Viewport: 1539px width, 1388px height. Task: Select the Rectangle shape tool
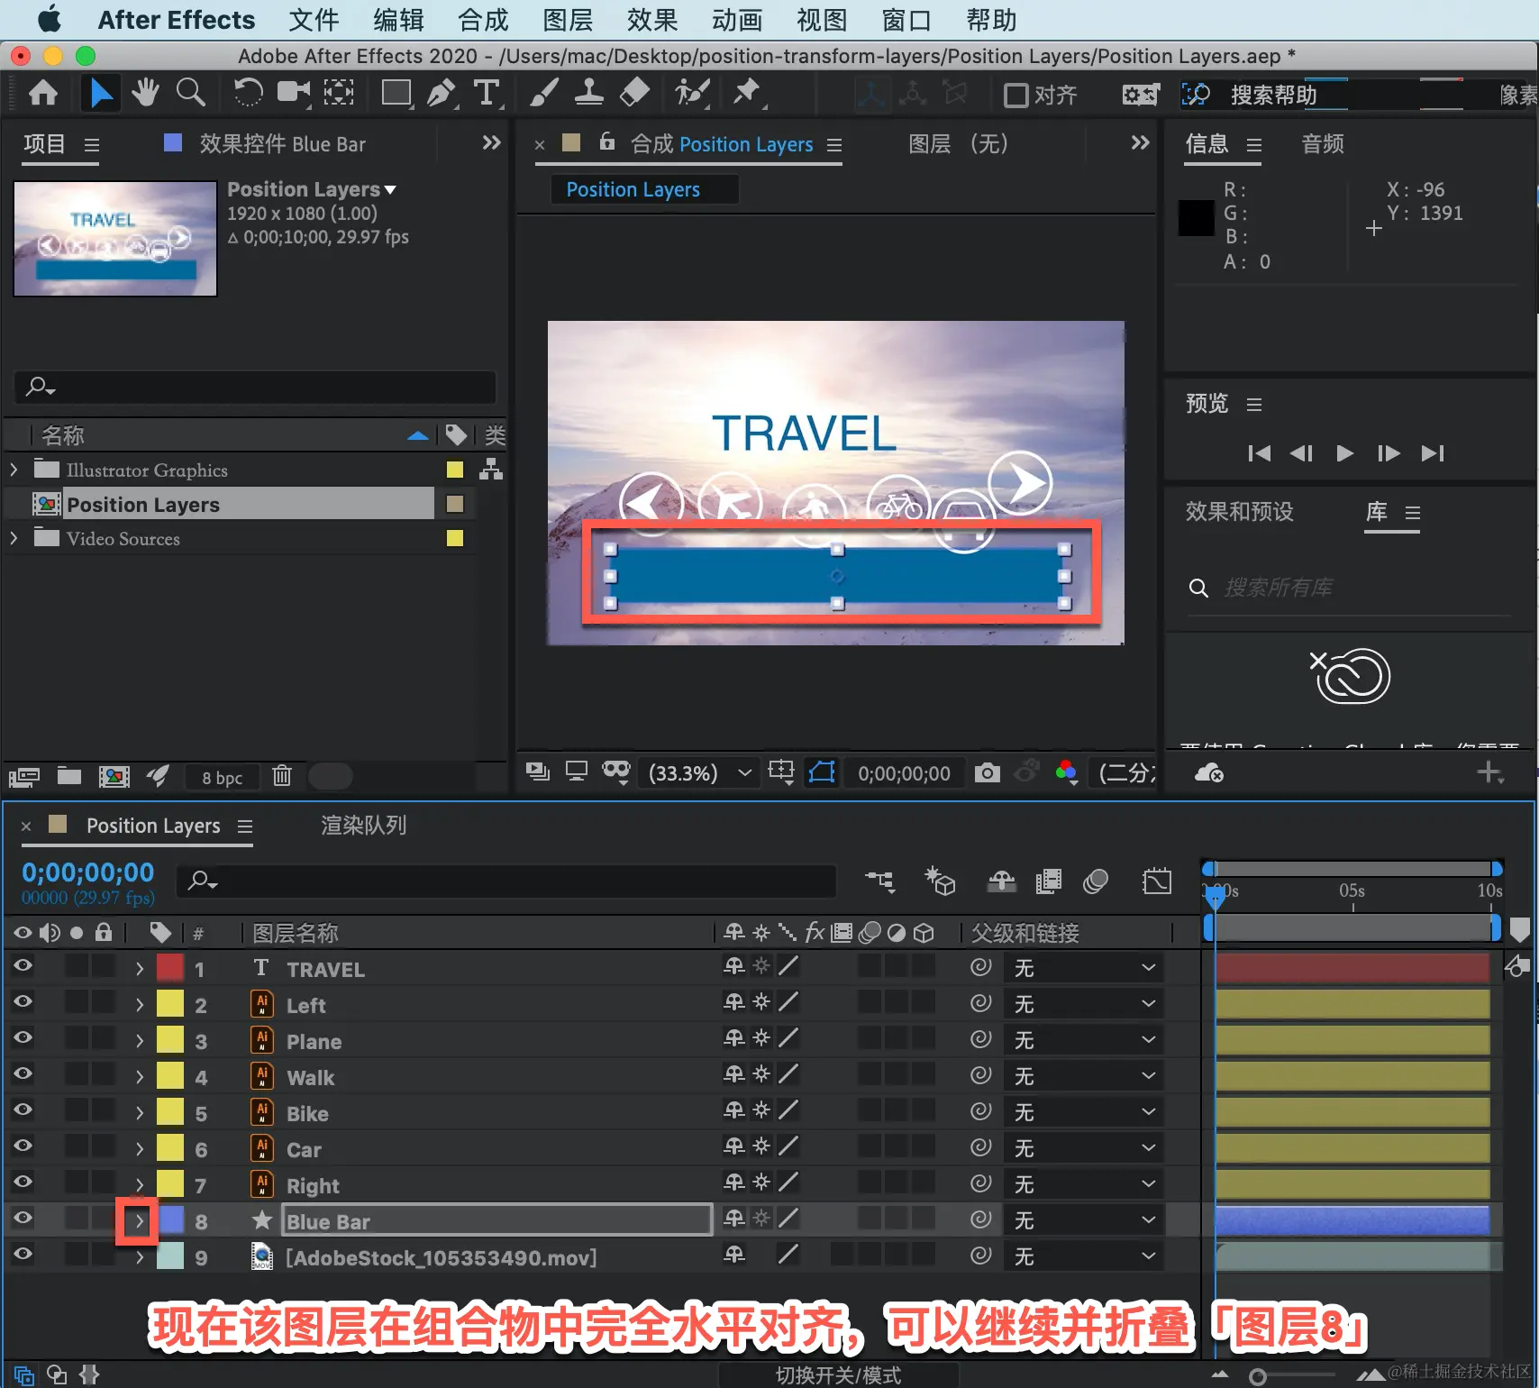tap(396, 93)
